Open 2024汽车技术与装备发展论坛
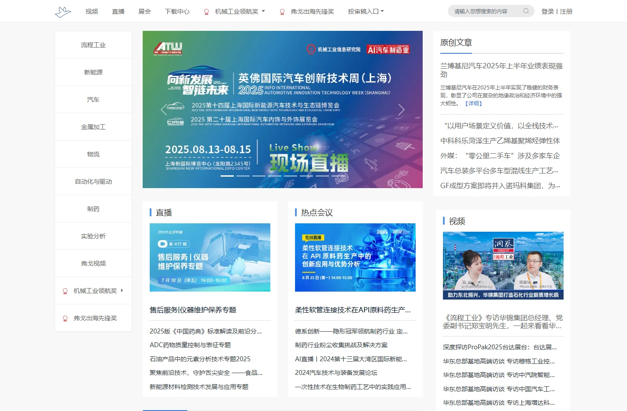Viewport: 627px width, 411px height. point(336,373)
